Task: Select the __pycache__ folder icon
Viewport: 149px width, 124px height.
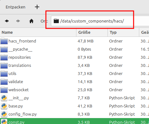Action: [x=4, y=49]
